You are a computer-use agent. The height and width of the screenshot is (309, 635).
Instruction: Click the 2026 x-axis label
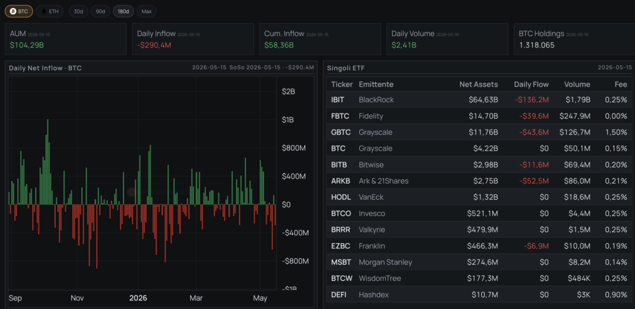[x=138, y=298]
